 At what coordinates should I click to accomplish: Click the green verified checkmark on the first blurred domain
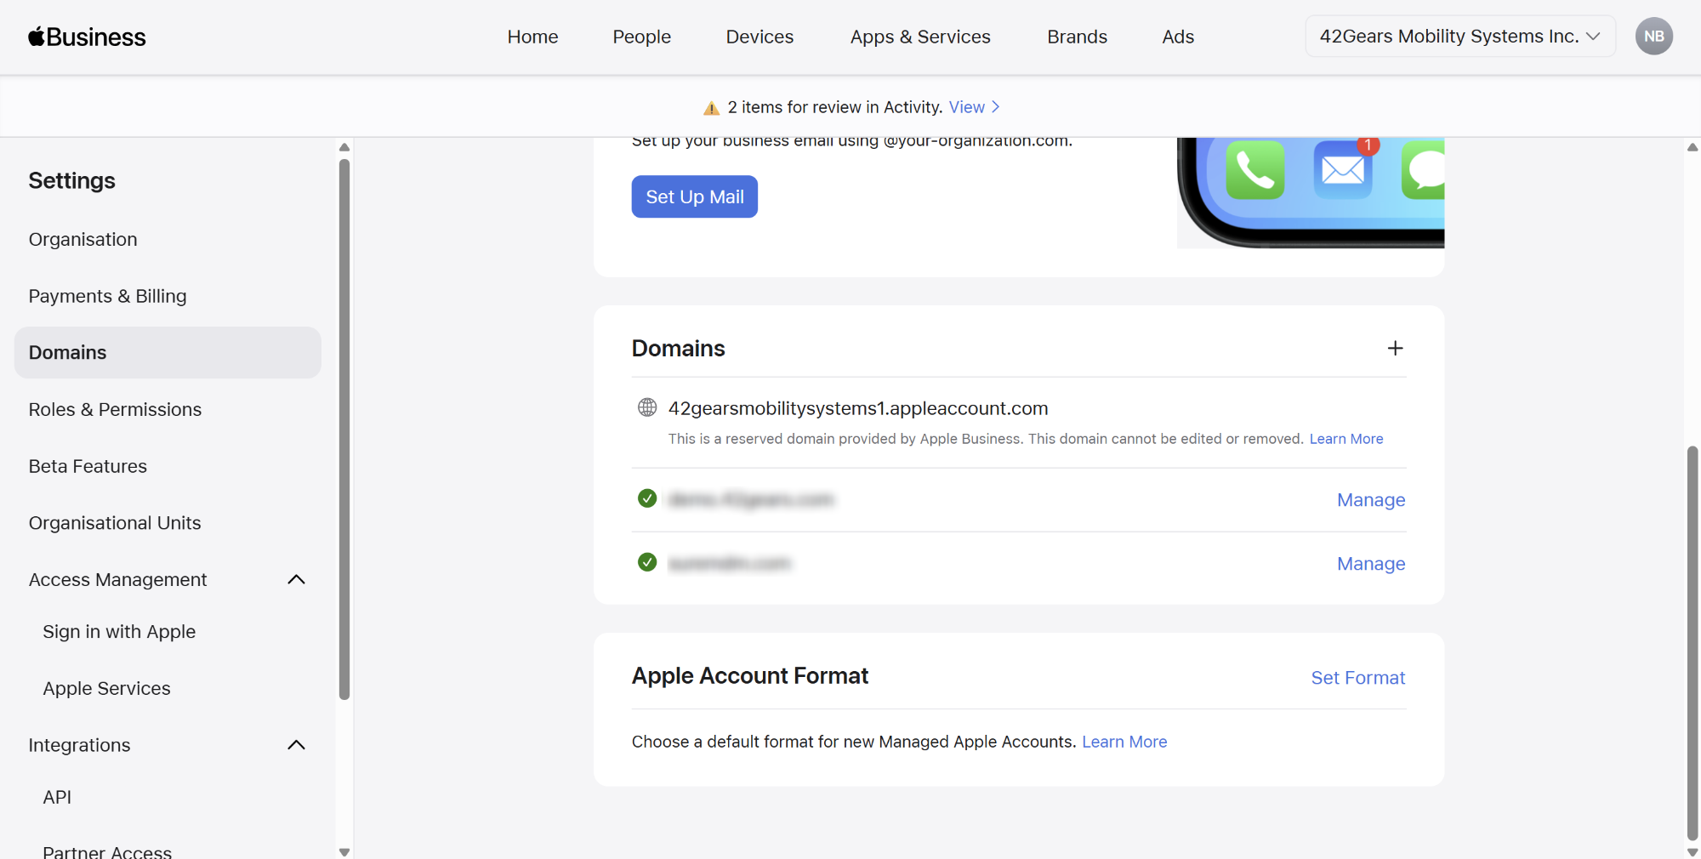pos(647,498)
